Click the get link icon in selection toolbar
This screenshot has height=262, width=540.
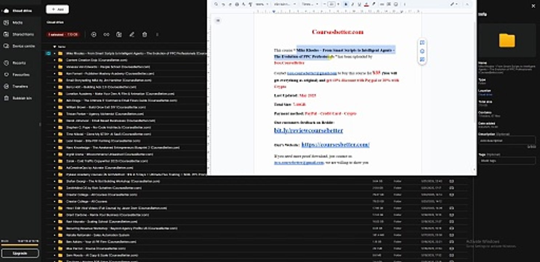click(x=106, y=35)
